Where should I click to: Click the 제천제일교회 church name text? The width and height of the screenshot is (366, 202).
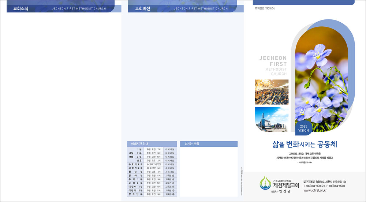(x=286, y=185)
